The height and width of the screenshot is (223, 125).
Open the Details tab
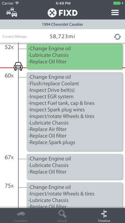pos(62,217)
